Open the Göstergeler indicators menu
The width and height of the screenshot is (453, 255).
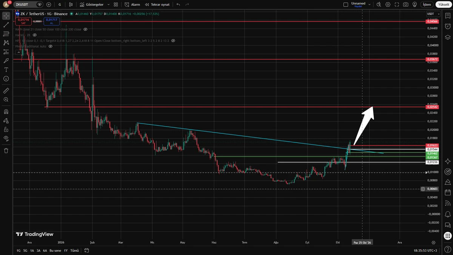(92, 5)
